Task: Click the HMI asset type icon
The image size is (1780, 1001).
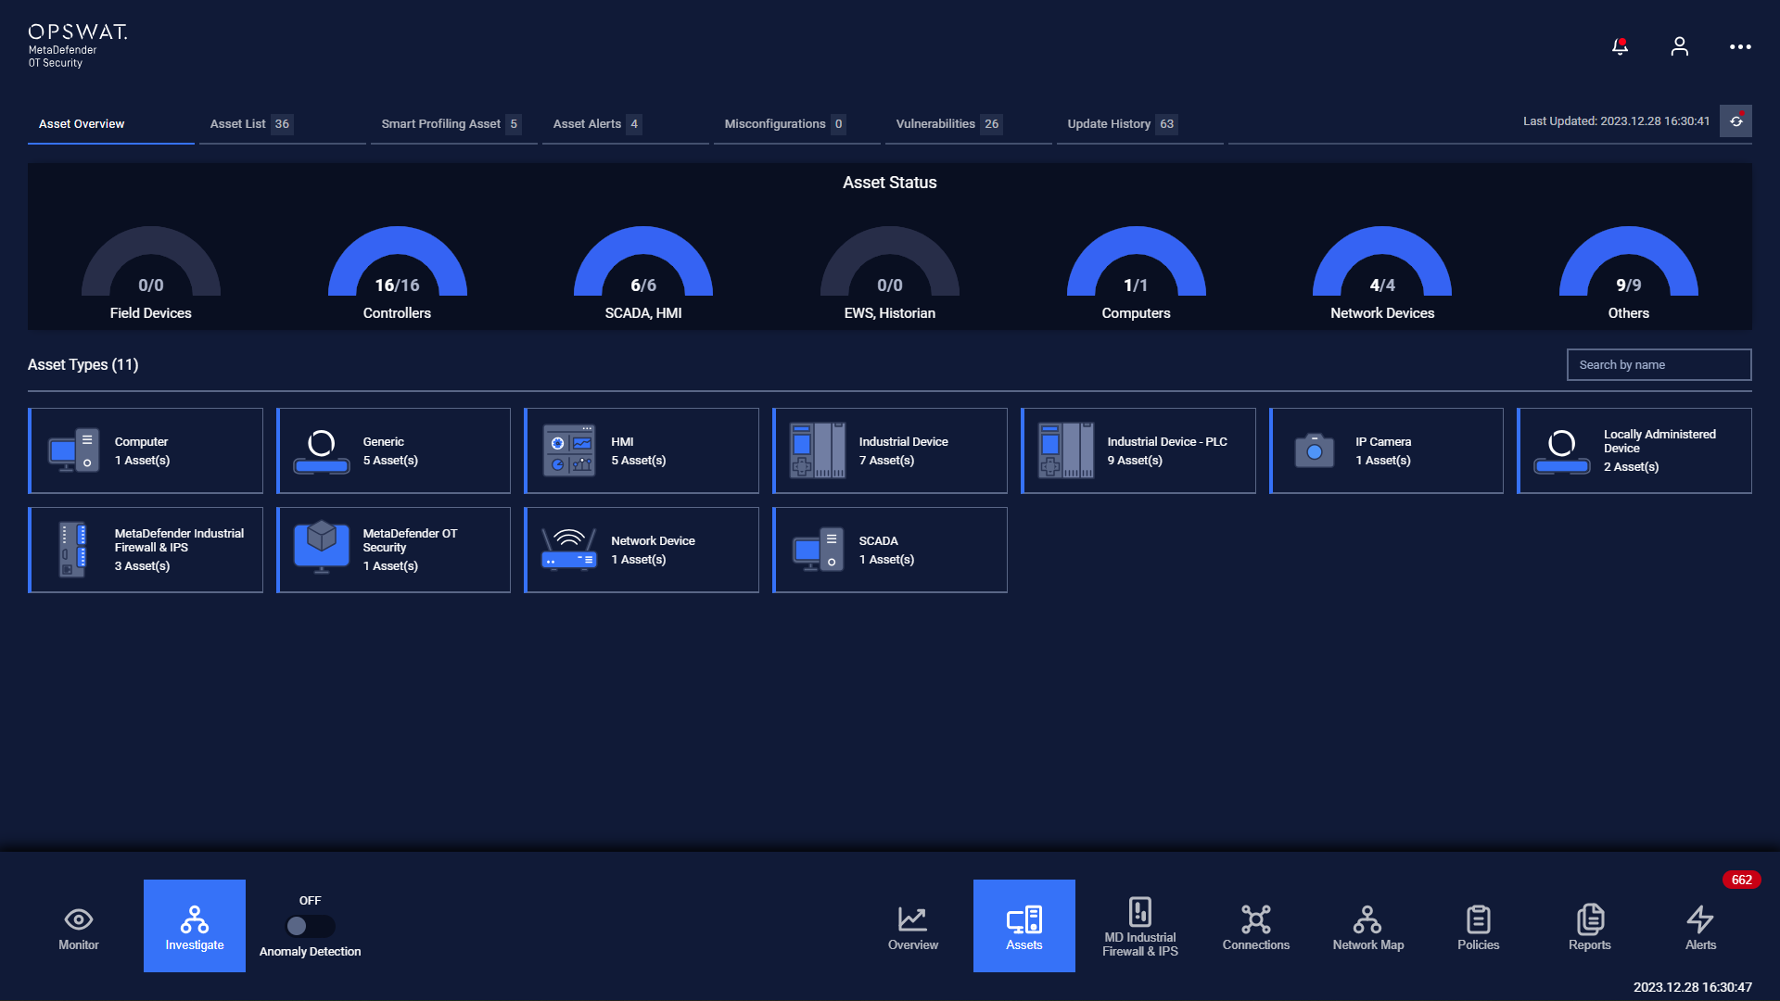Action: tap(569, 450)
